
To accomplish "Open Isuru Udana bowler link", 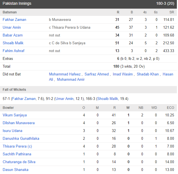I will 13,131.
